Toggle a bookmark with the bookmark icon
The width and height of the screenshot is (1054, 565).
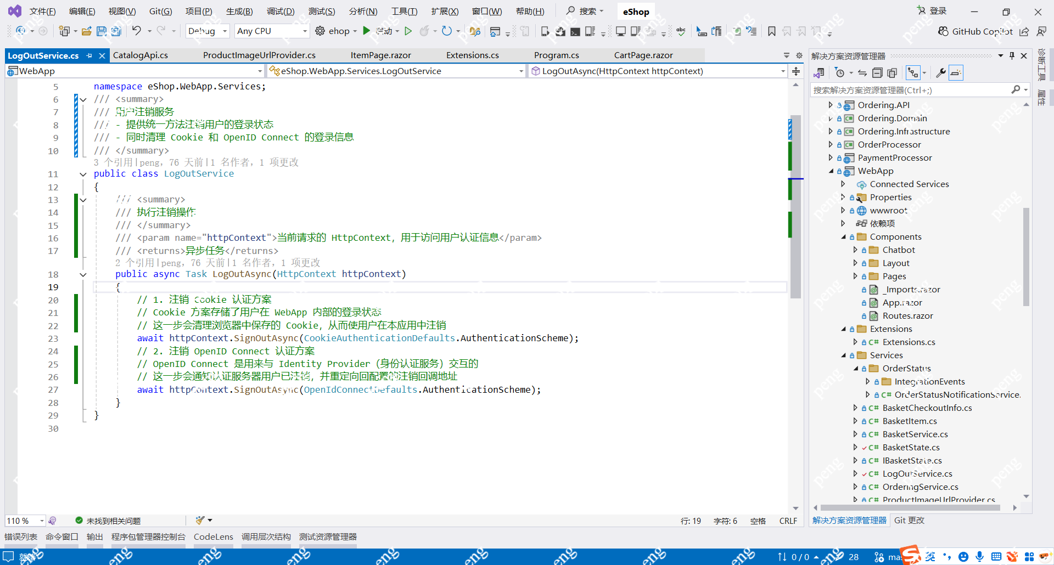click(x=771, y=31)
